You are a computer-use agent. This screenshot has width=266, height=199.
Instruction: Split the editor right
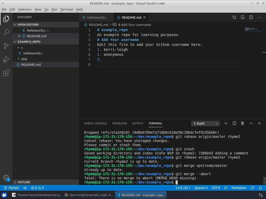[251, 17]
